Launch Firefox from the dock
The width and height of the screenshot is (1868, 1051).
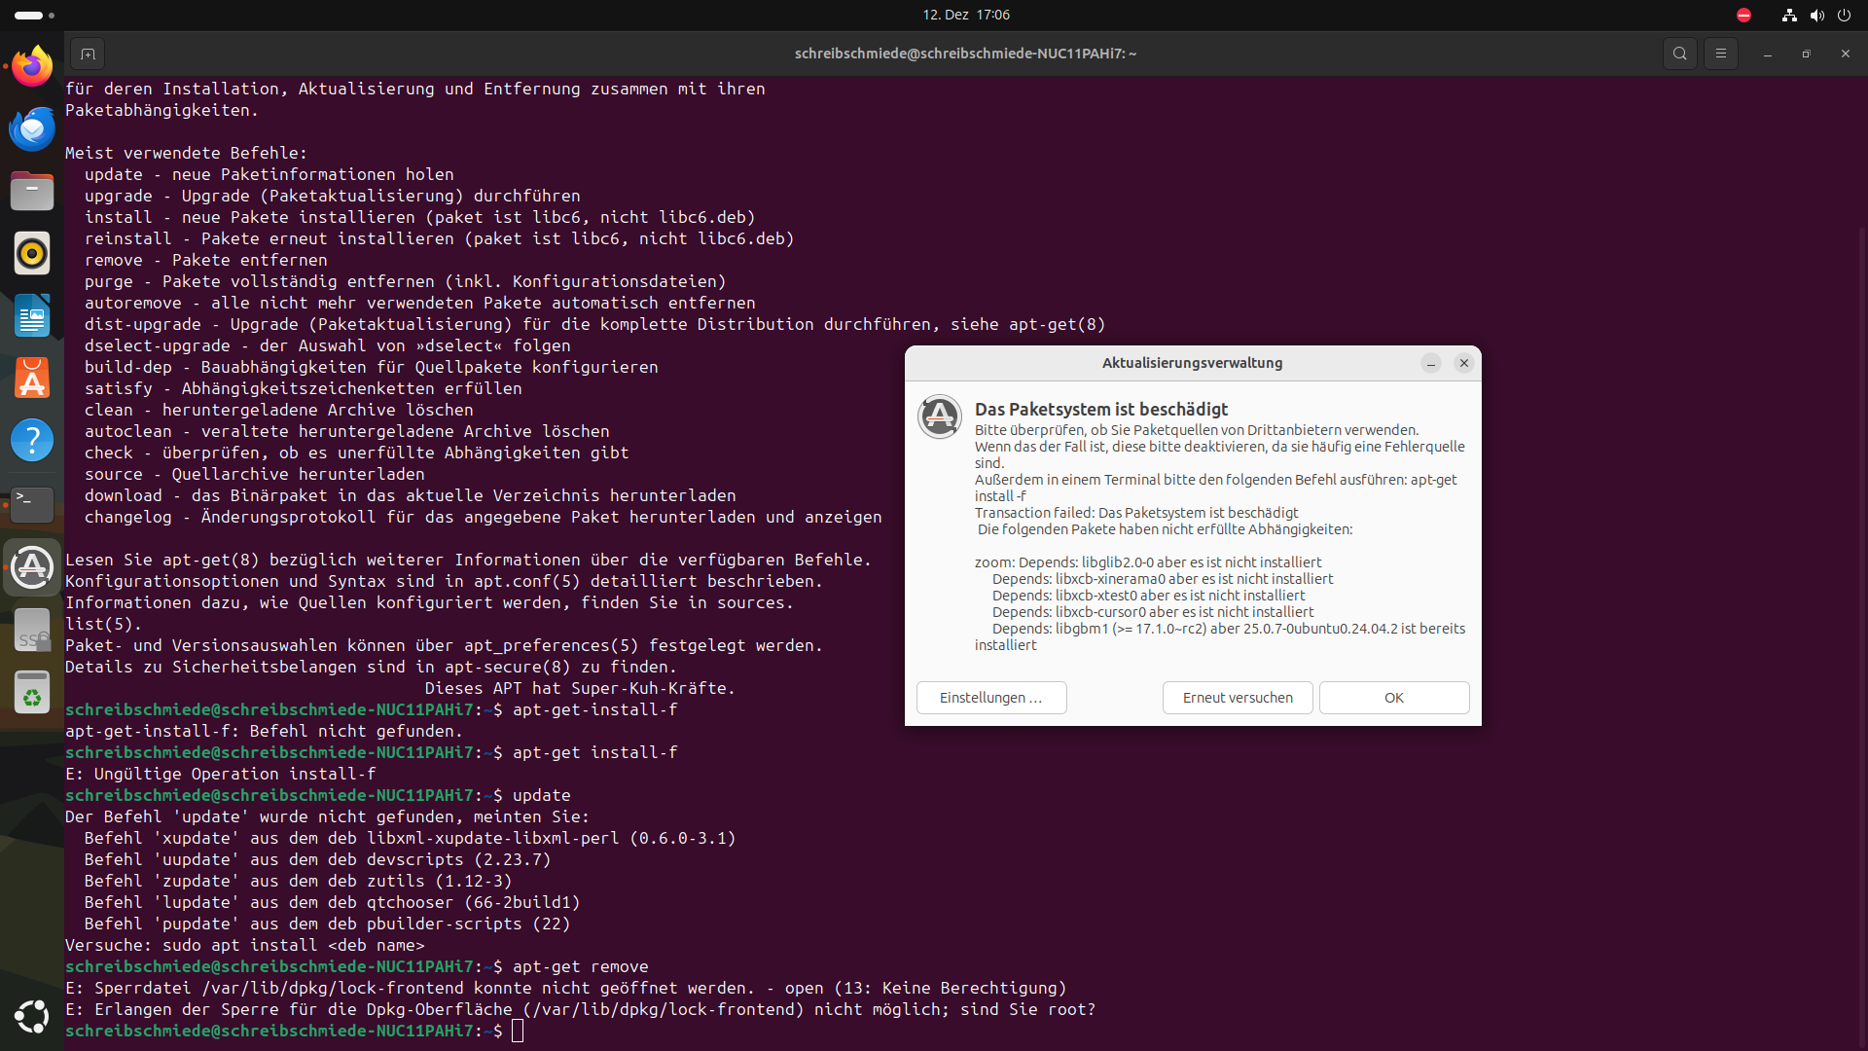point(32,66)
